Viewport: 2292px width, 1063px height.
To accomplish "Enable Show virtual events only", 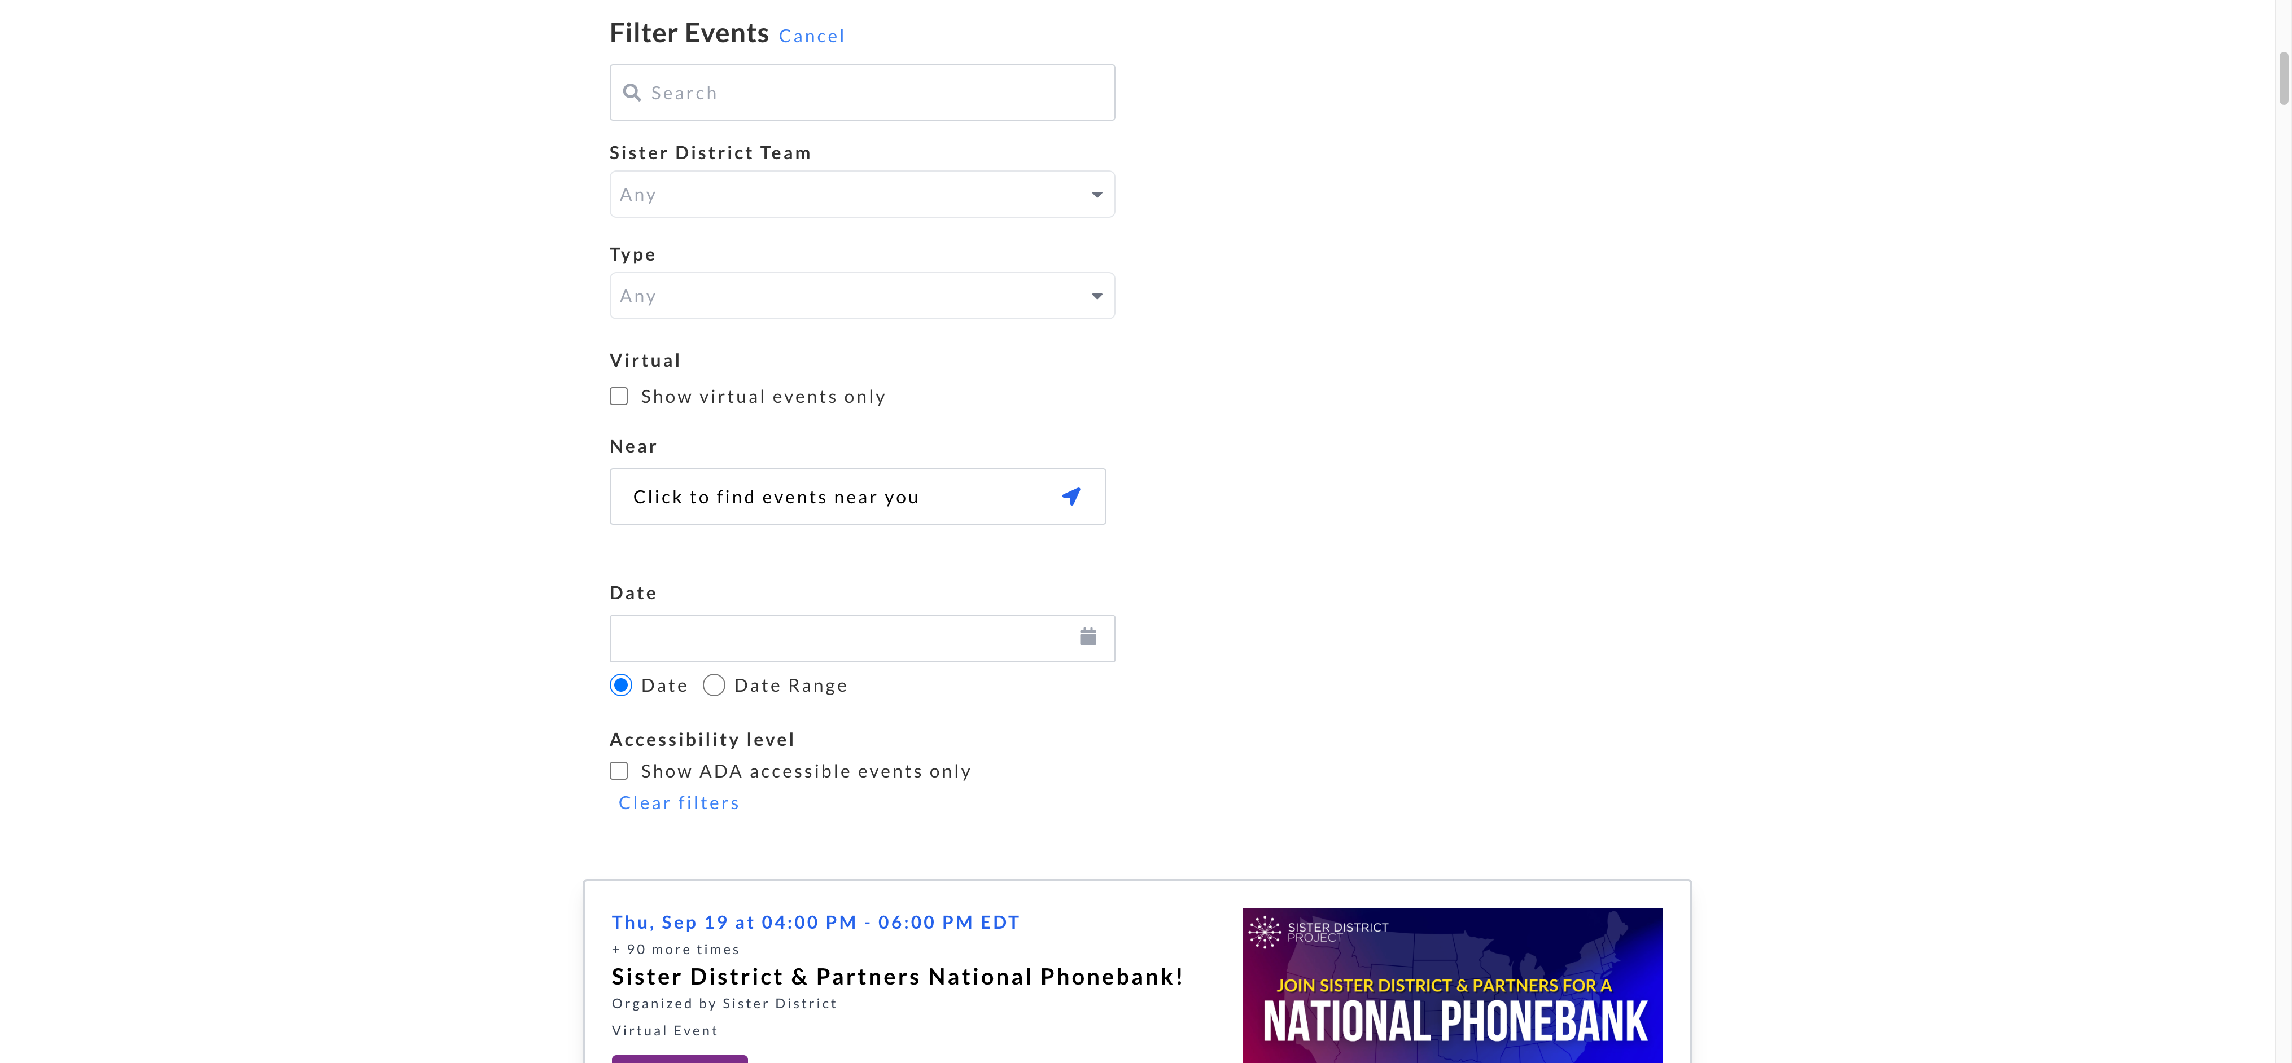I will (619, 396).
